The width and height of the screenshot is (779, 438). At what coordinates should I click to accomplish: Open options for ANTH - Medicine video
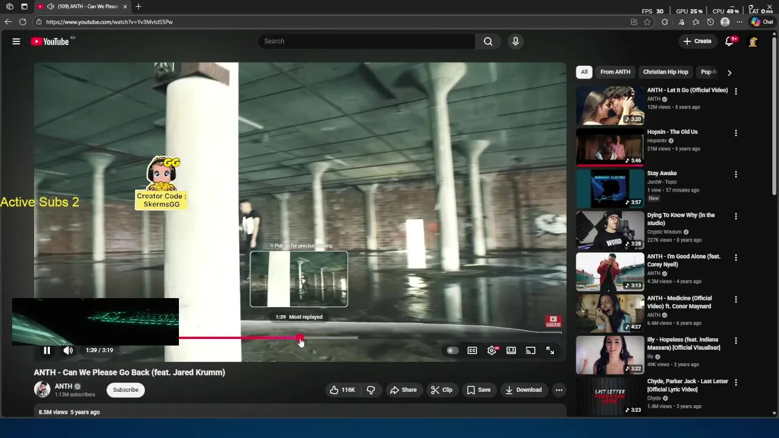736,299
